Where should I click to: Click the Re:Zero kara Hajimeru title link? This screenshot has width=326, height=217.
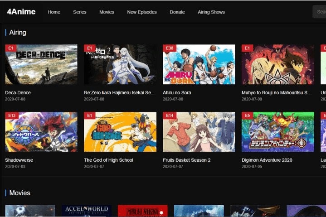click(120, 92)
